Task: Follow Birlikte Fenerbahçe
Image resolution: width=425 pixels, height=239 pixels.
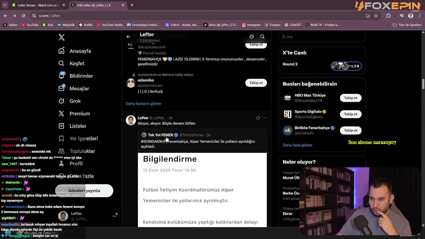Action: coord(351,130)
